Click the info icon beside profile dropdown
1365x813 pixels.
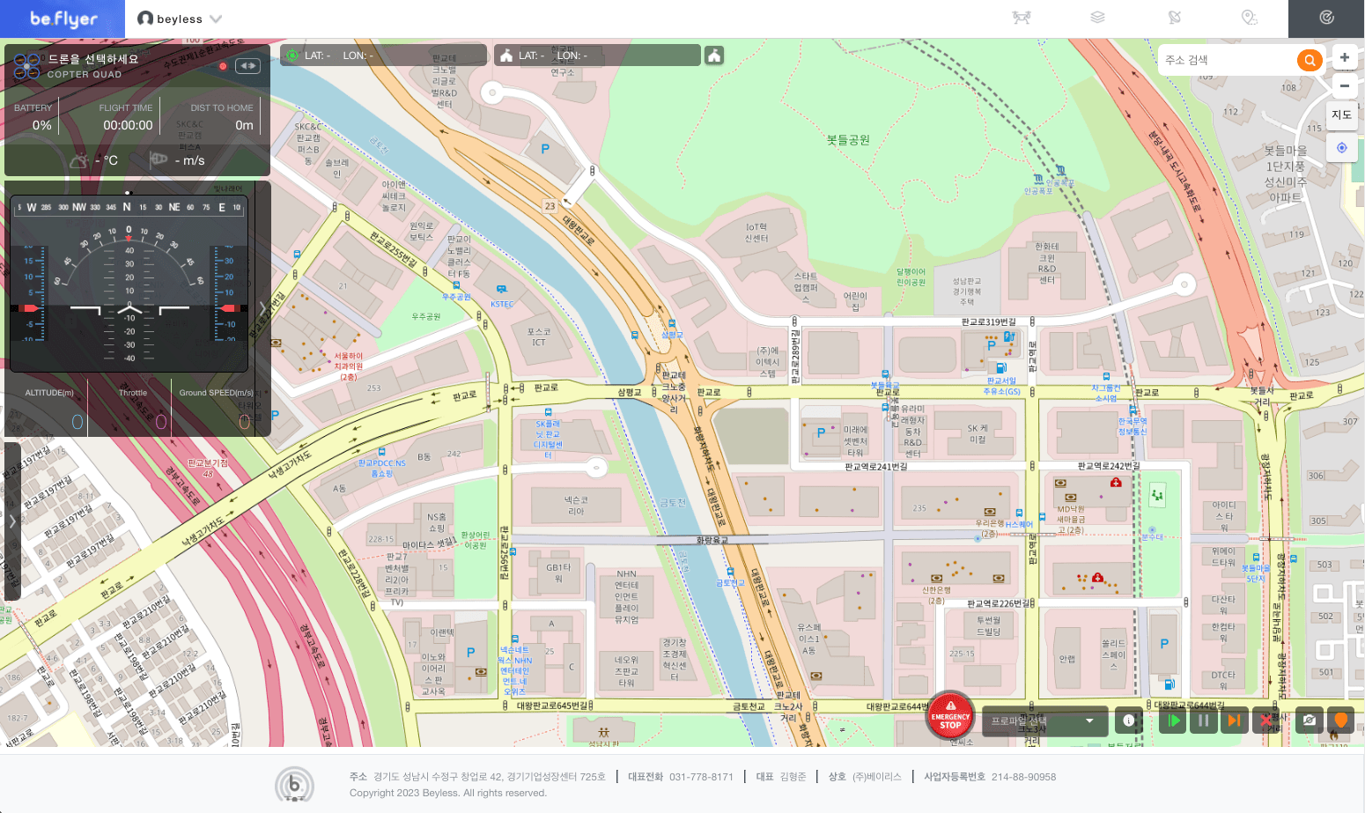tap(1128, 721)
